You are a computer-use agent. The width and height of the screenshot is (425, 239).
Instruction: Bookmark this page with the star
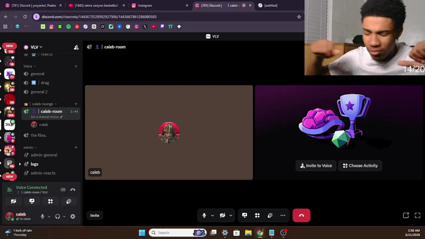tap(299, 17)
